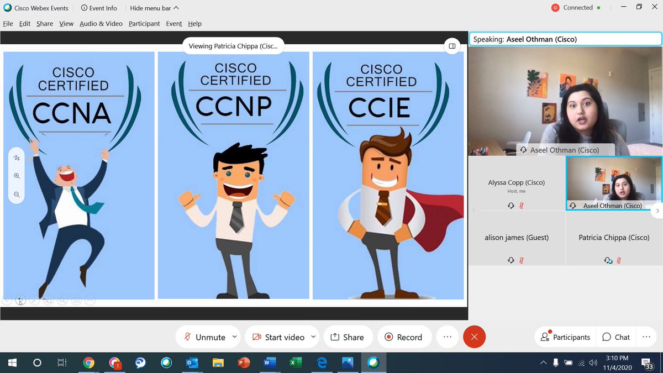Open the Windows notification center icon
663x373 pixels.
[648, 363]
